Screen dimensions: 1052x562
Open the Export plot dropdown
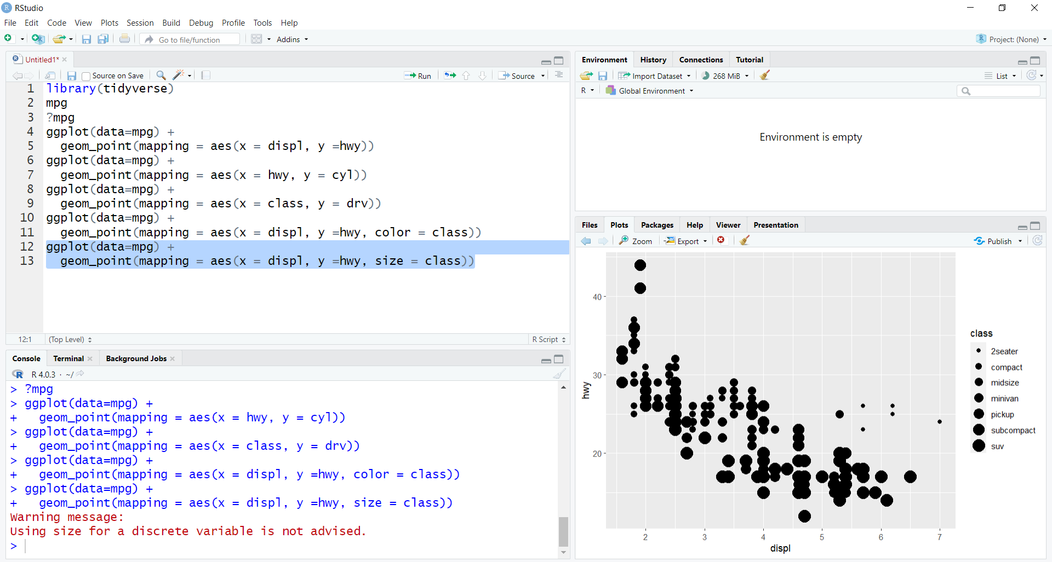686,241
